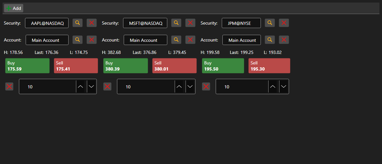This screenshot has height=164, width=382.
Task: Search security for MSFT@NASDAQ panel
Action: click(176, 23)
